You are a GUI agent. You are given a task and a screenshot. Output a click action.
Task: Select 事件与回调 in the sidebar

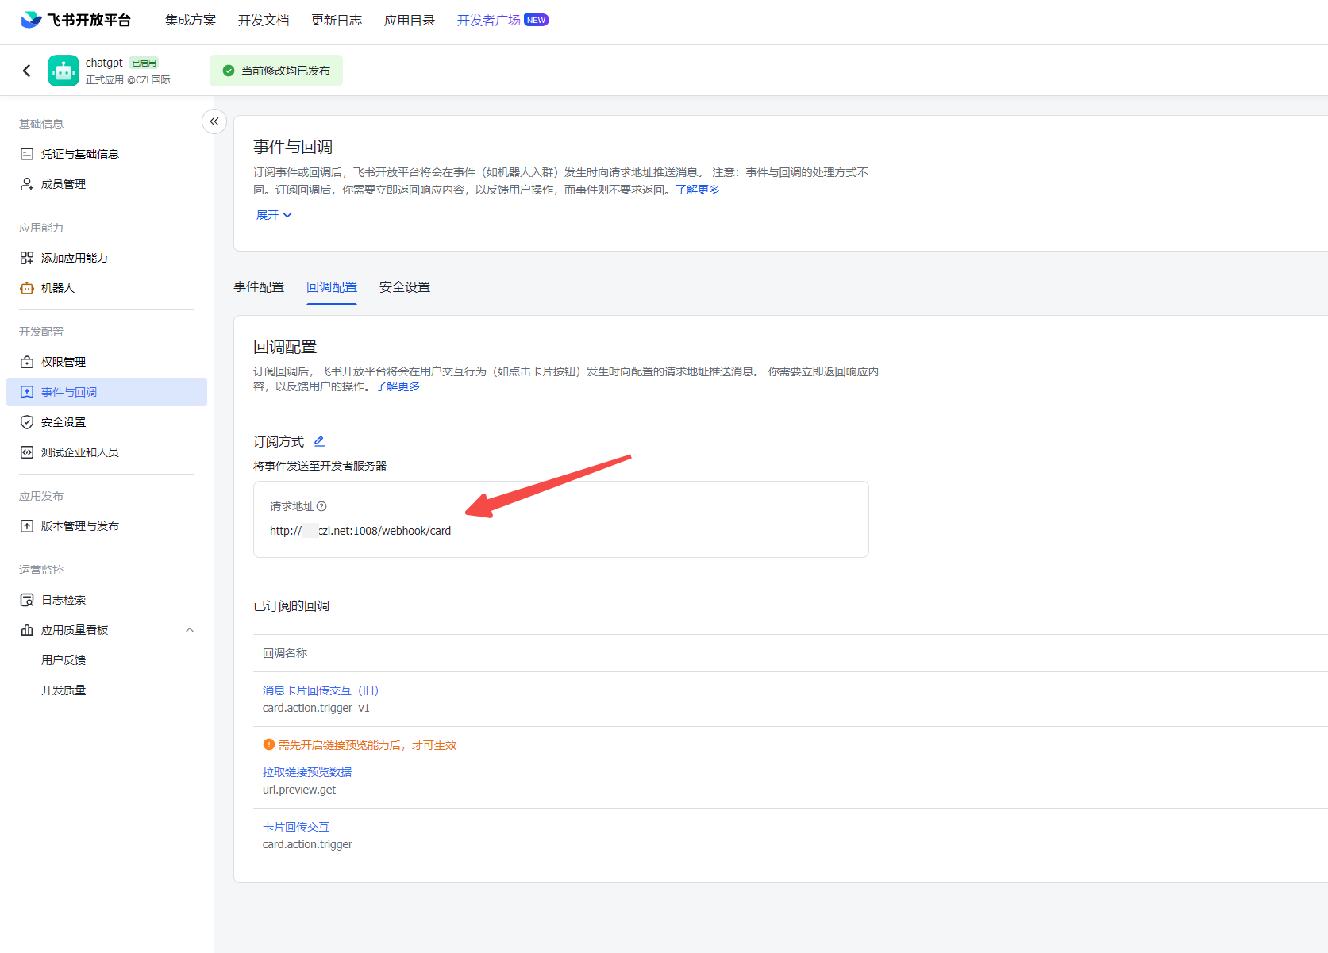[106, 392]
